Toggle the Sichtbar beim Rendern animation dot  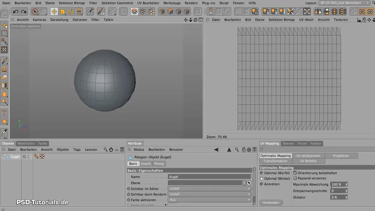click(x=129, y=194)
